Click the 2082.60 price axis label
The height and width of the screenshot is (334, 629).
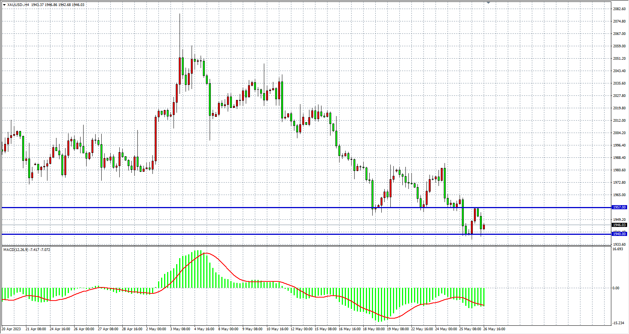619,9
